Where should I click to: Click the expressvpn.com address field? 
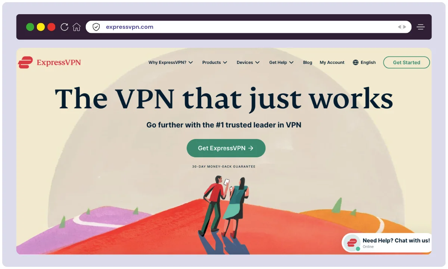click(x=248, y=27)
